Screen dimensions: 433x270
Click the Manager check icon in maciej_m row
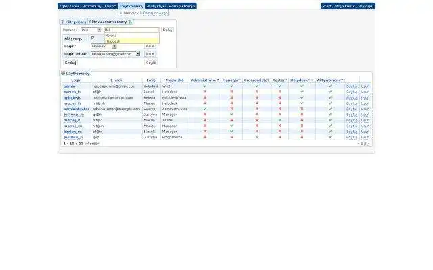pyautogui.click(x=231, y=126)
